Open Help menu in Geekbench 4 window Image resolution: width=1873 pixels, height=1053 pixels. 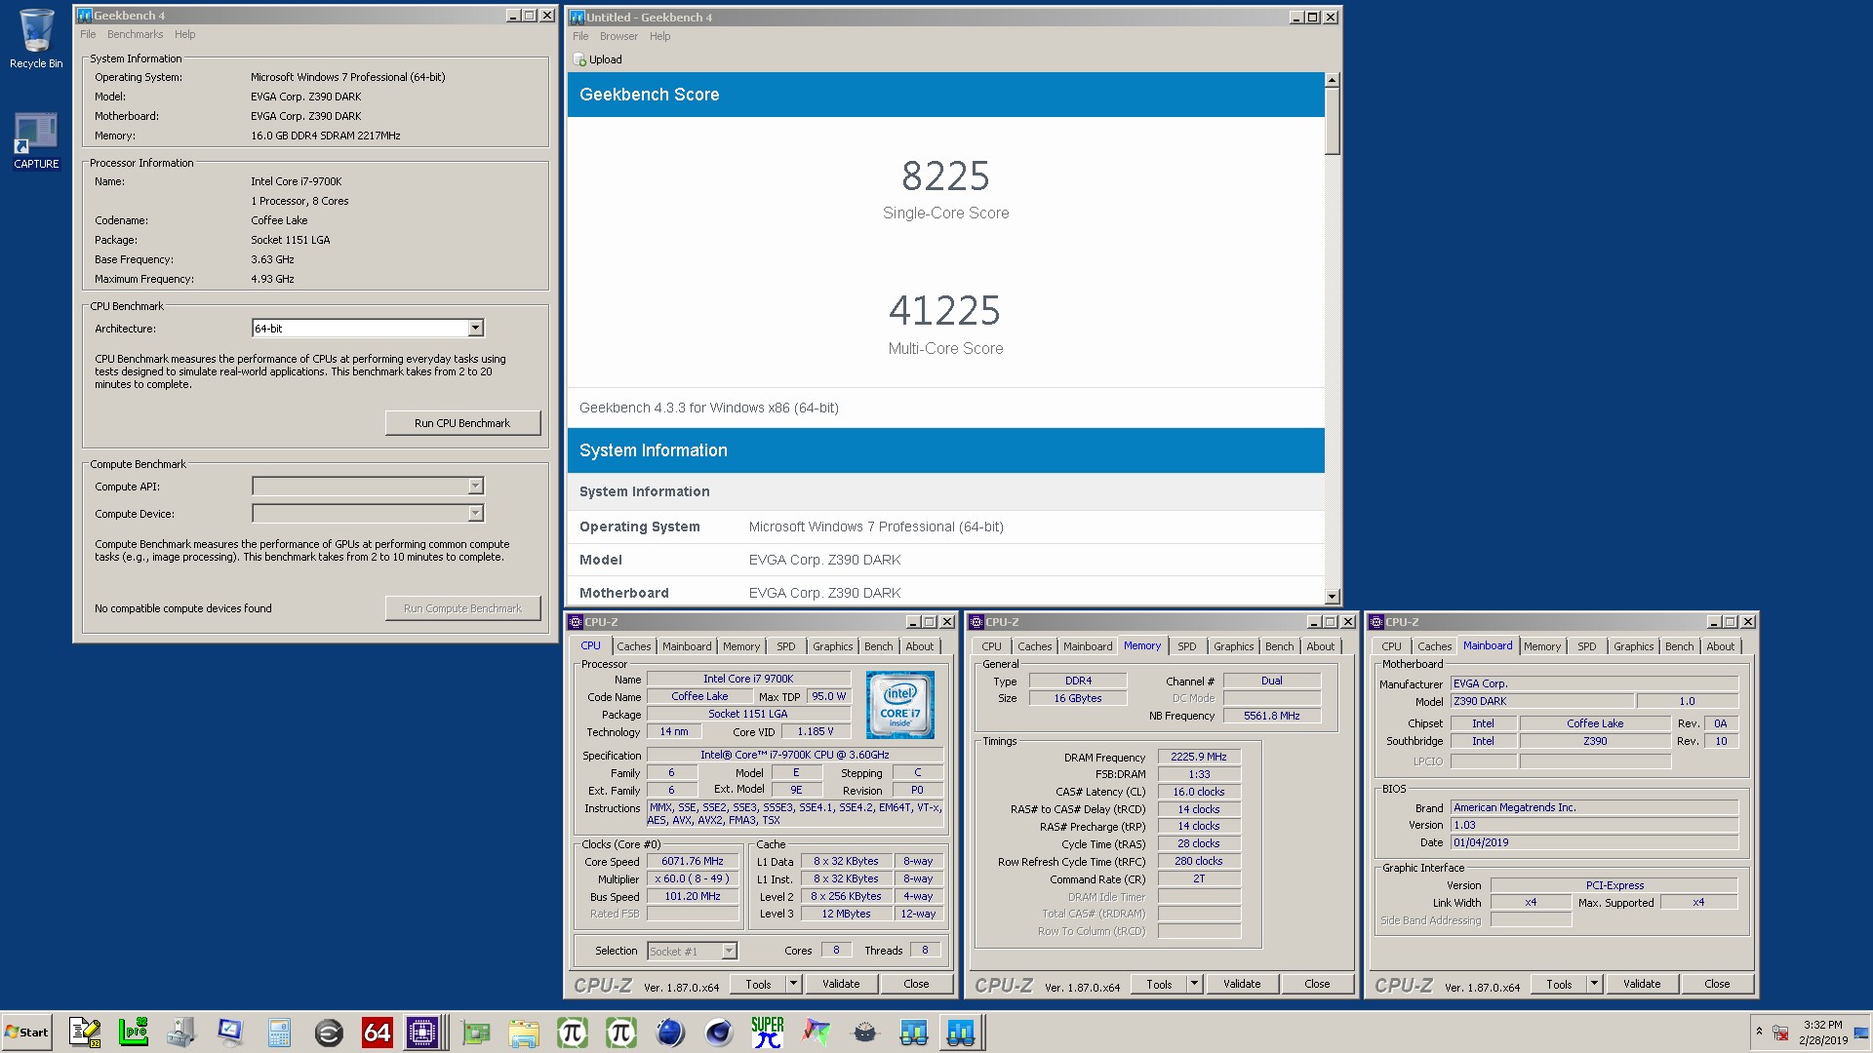(184, 34)
